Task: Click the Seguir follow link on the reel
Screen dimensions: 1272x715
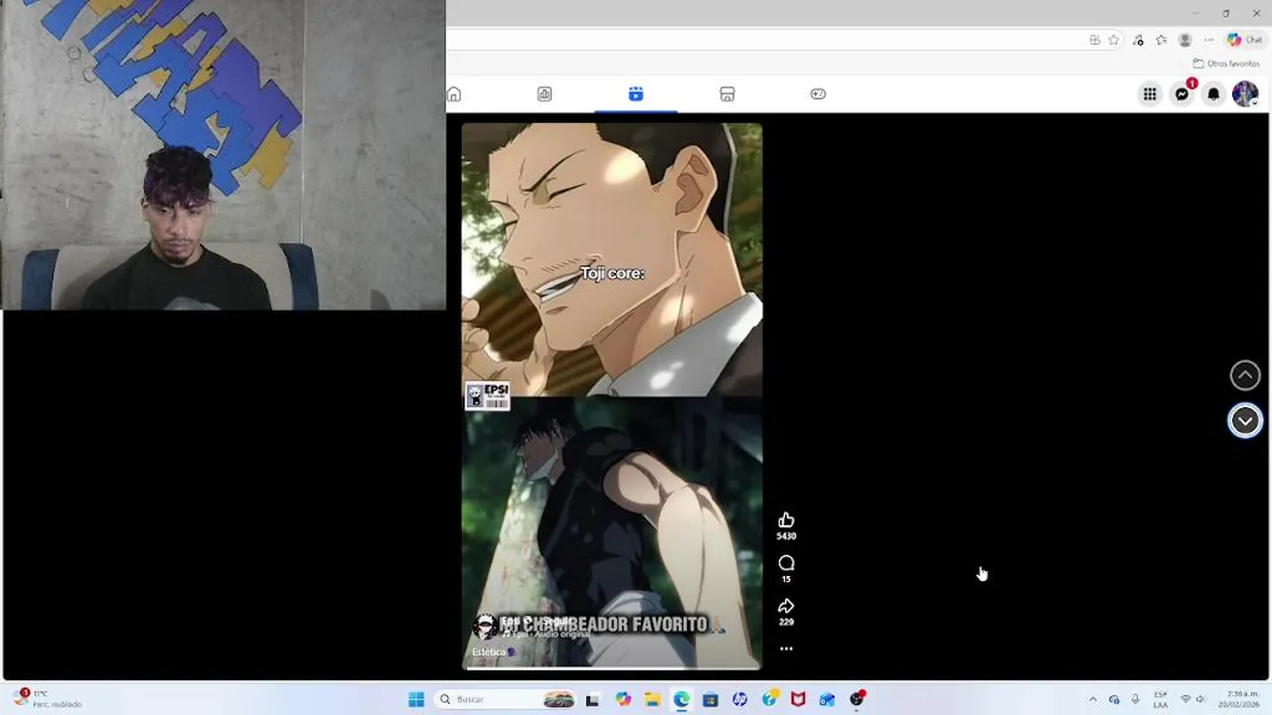Action: [x=556, y=621]
